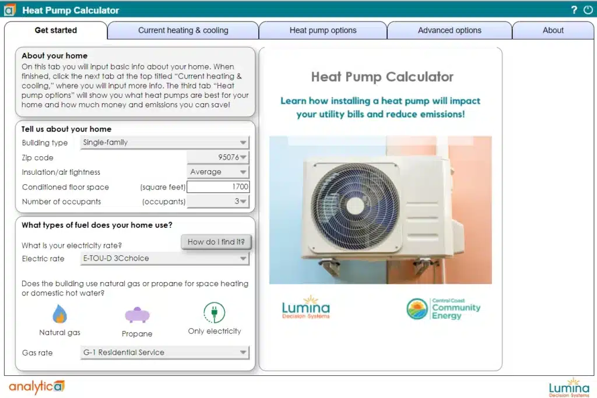Screen dimensions: 597x398
Task: Open help via the question mark icon
Action: coord(574,10)
